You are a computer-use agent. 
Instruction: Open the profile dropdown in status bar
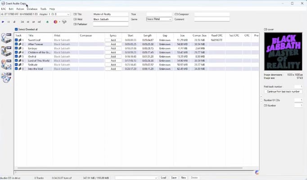tap(155, 178)
